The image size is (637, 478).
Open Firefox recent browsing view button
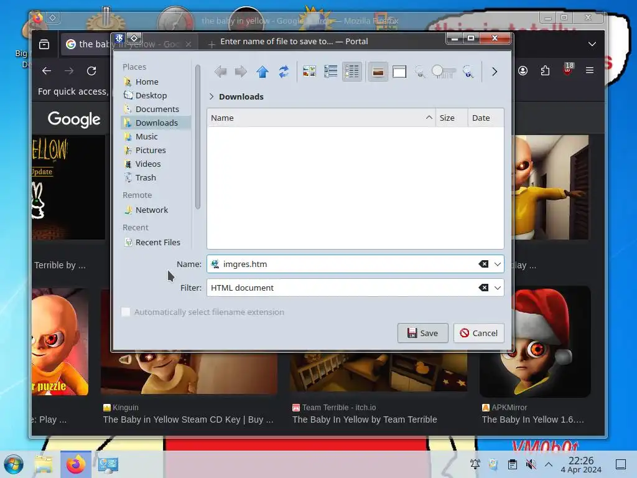(44, 44)
